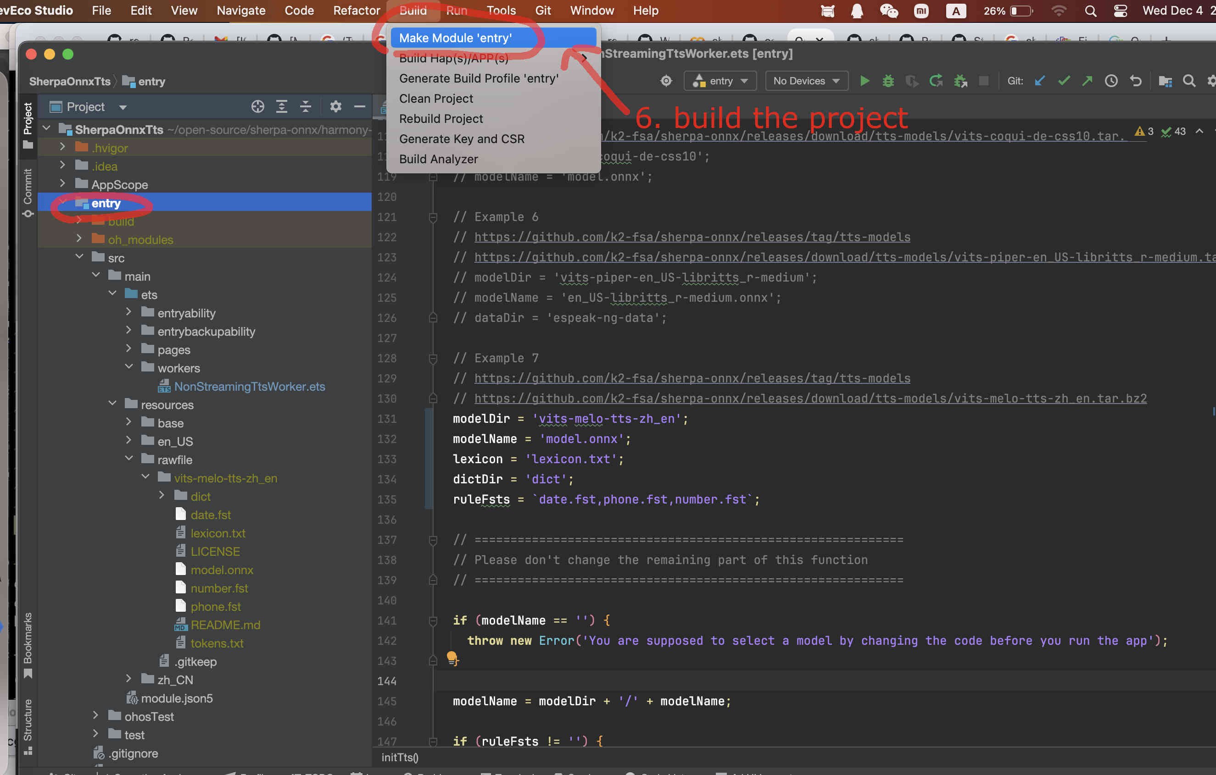Click the green Run button
Viewport: 1216px width, 775px height.
[864, 81]
